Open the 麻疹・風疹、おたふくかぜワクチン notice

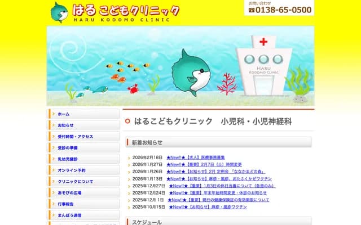point(219,179)
